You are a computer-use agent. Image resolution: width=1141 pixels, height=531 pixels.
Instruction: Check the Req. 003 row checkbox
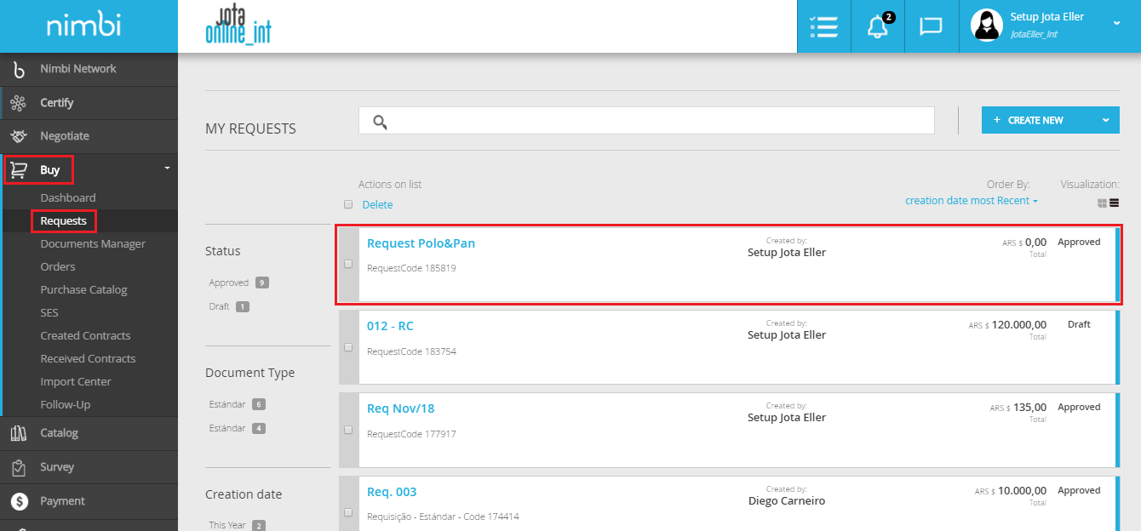[347, 512]
